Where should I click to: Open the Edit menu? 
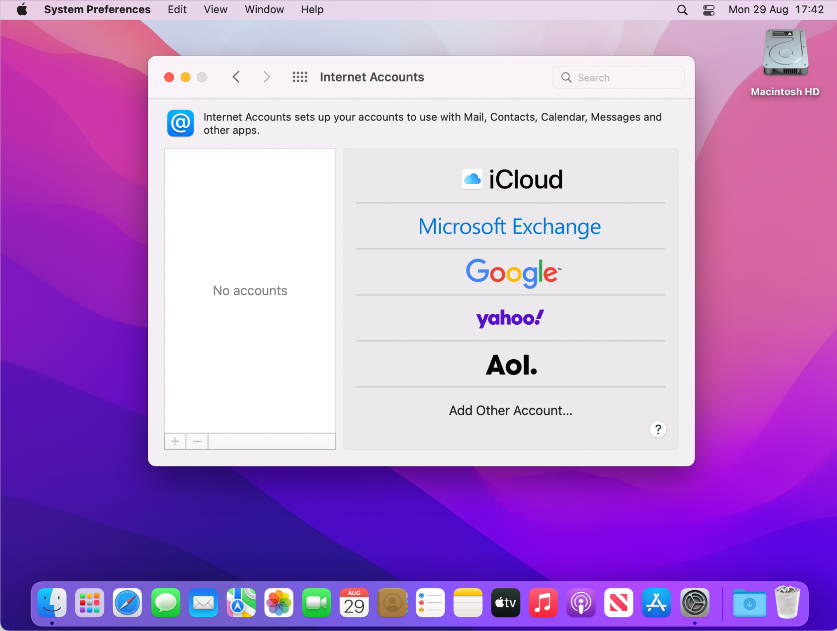(x=177, y=9)
